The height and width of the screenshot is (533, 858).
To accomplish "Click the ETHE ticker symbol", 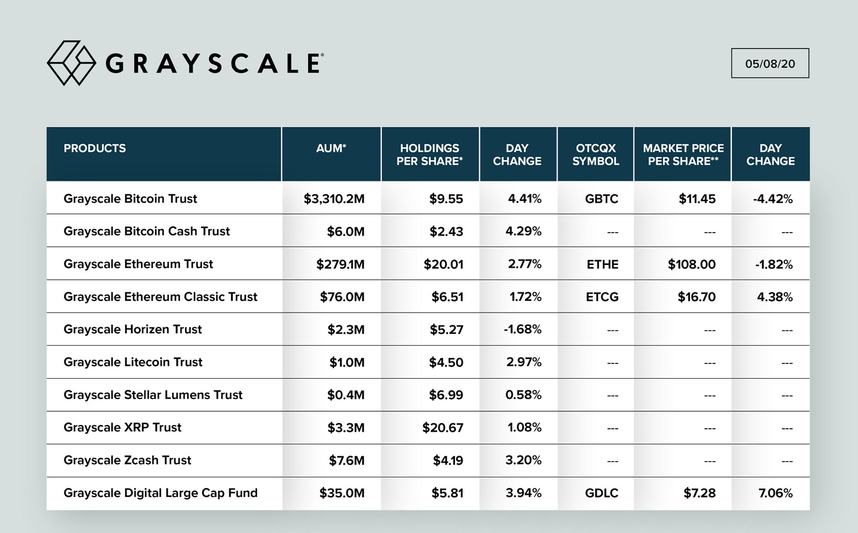I will pos(602,264).
